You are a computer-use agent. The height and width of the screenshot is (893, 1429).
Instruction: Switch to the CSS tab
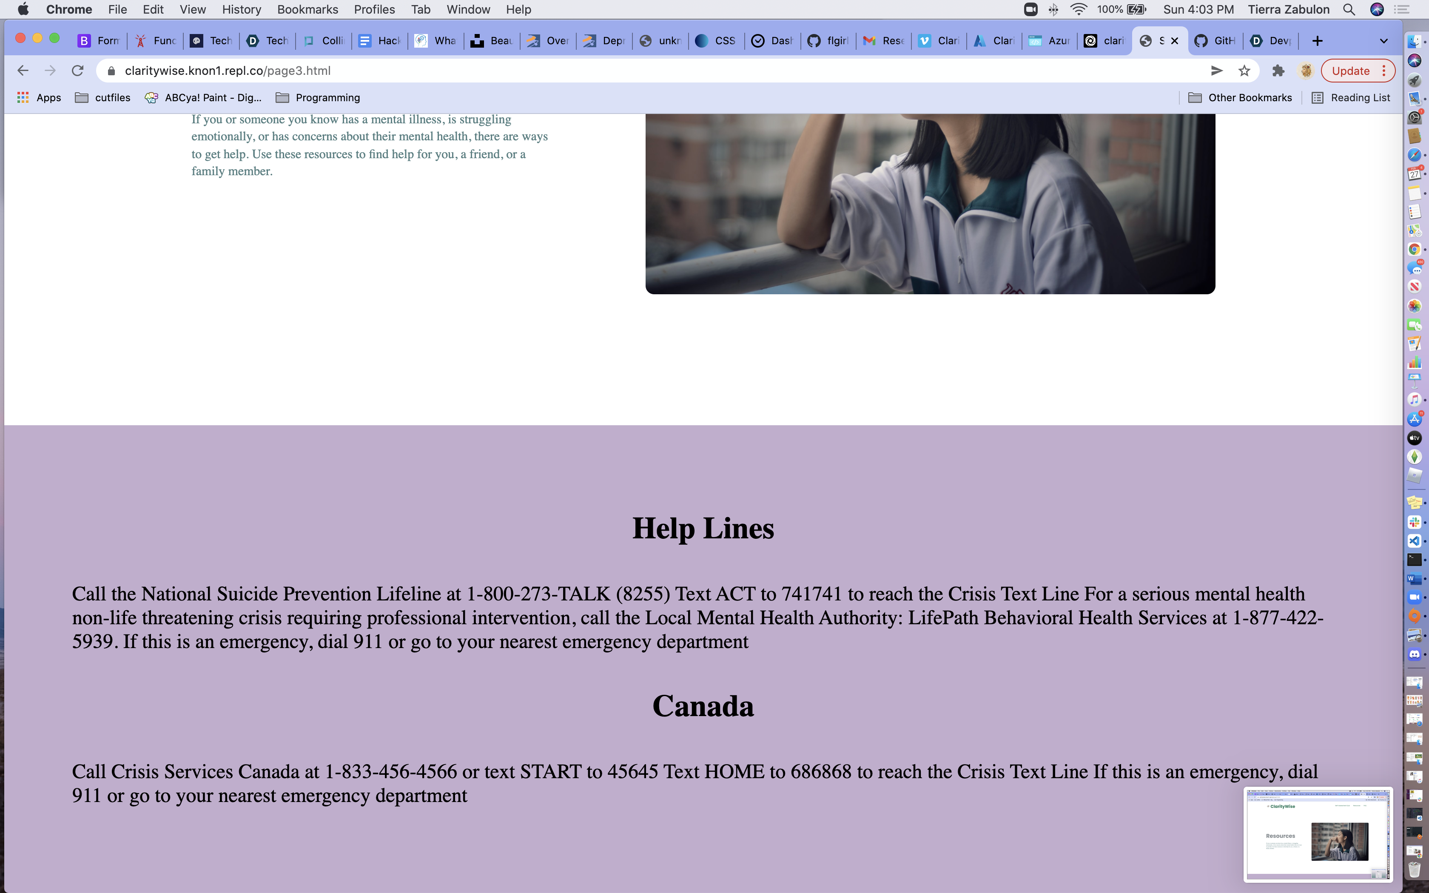[x=715, y=41]
